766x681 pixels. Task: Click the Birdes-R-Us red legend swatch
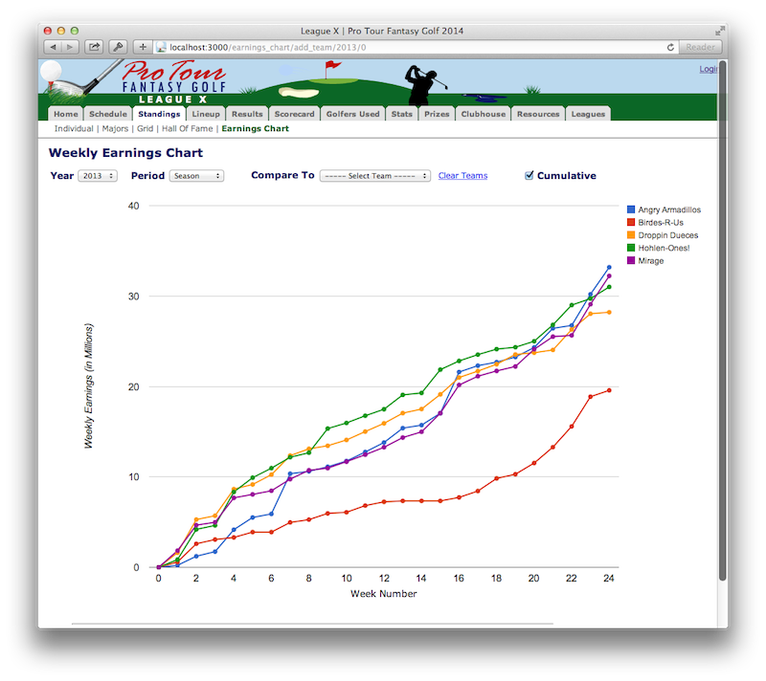click(x=631, y=223)
